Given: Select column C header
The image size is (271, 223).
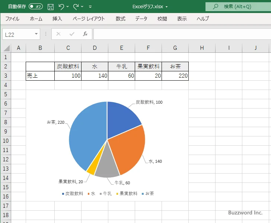Looking at the screenshot, I should 68,48.
